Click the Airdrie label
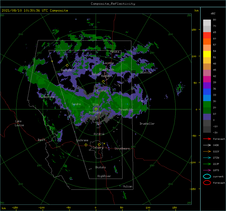This screenshot has width=226, height=211. [99, 134]
